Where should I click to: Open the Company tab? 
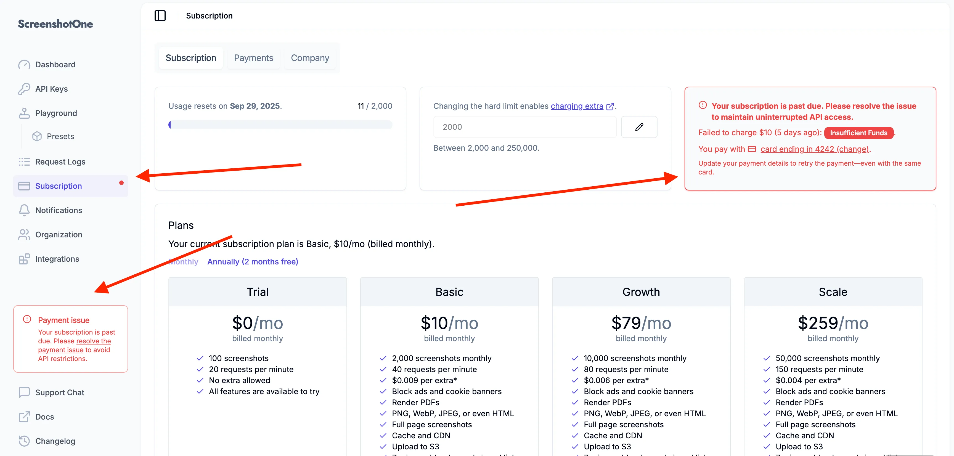click(x=310, y=58)
